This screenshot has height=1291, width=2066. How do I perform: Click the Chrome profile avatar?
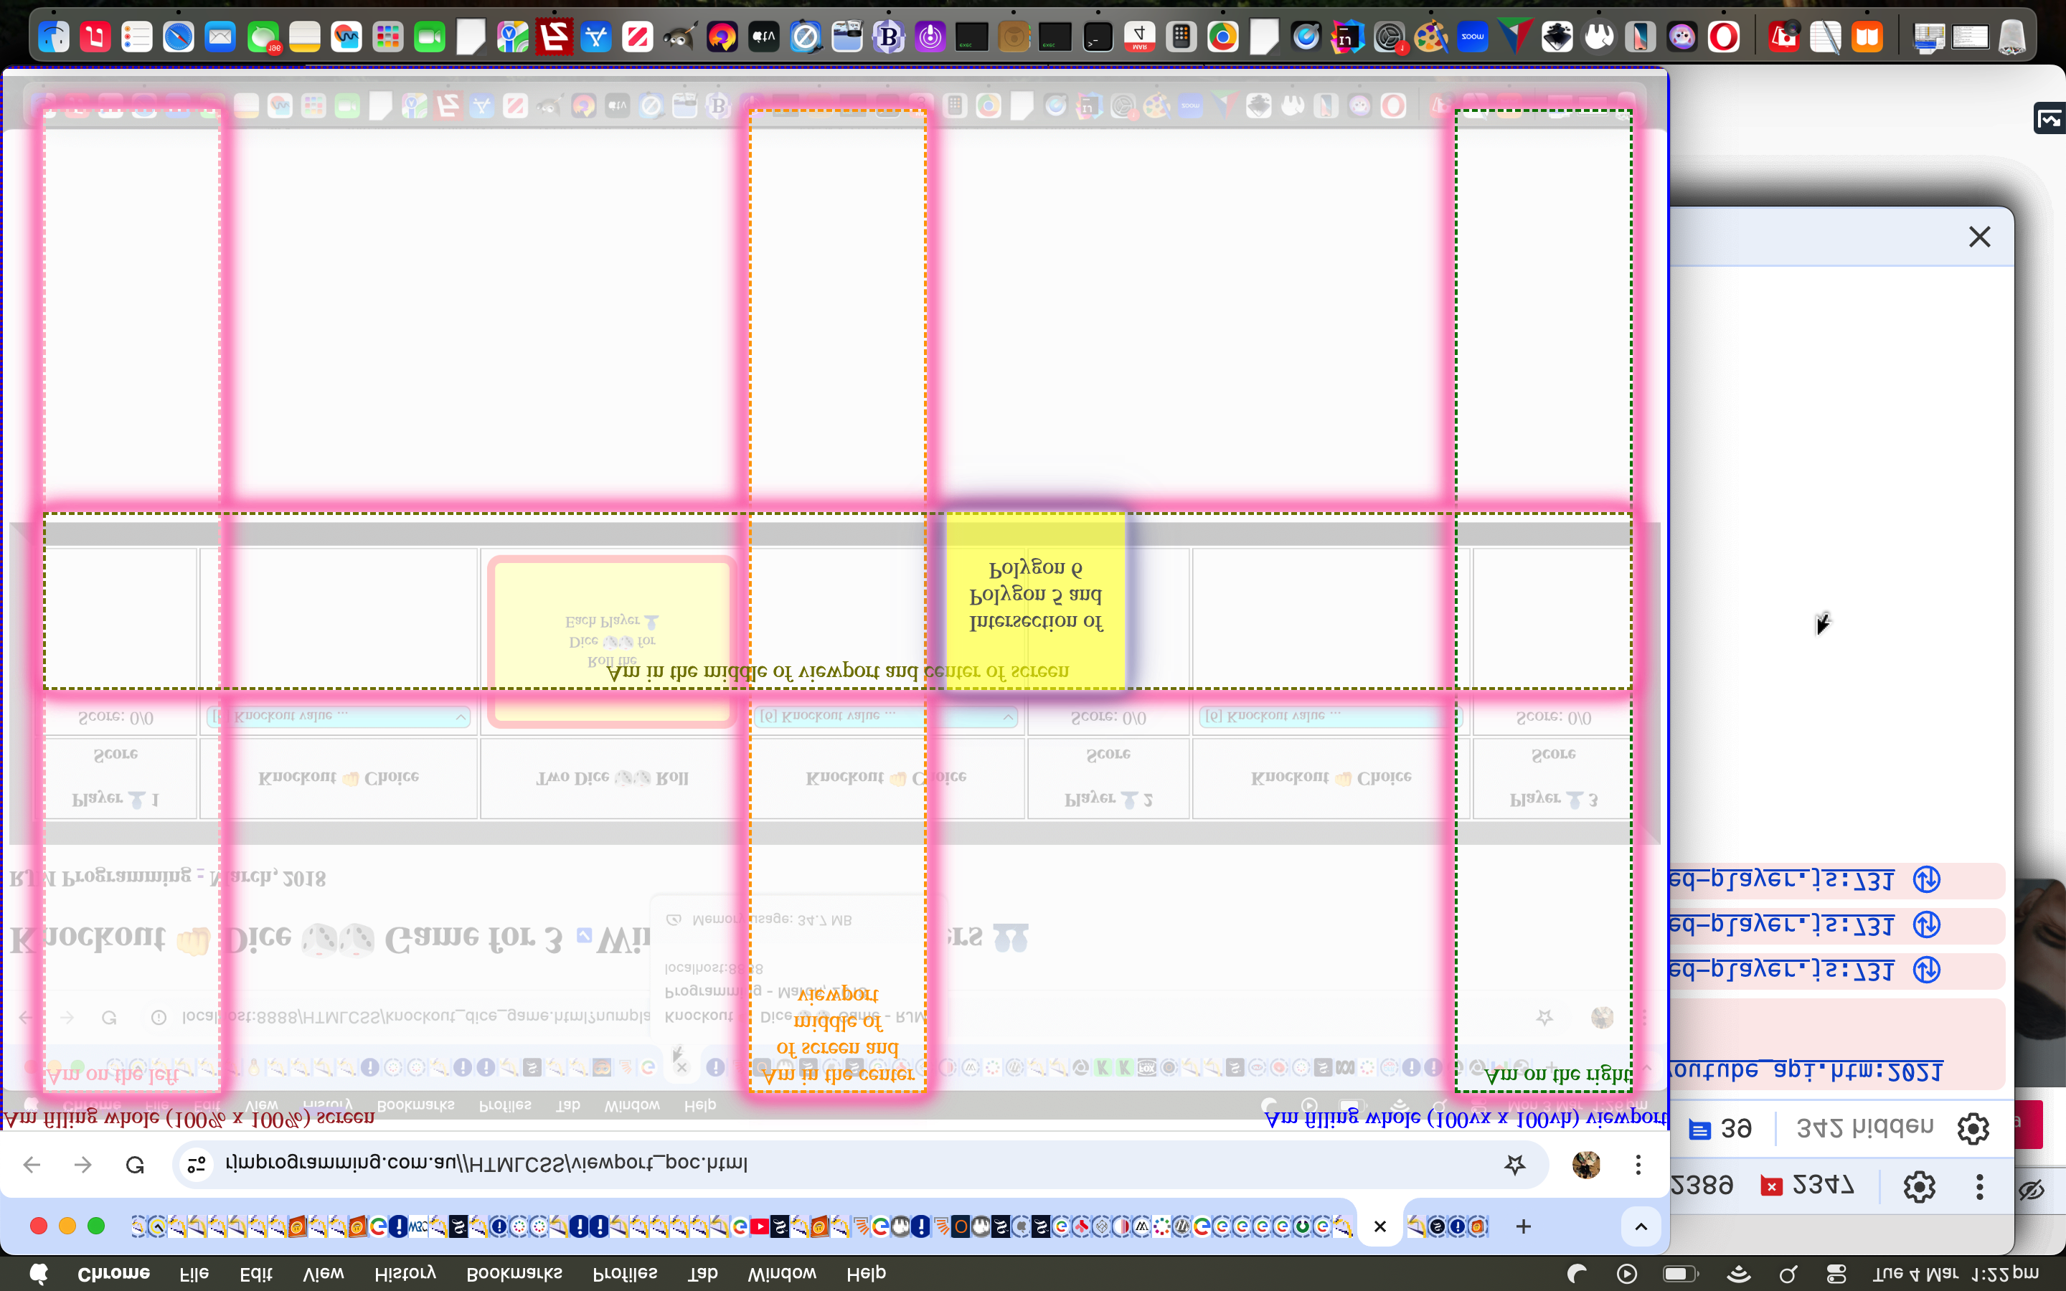(x=1585, y=1165)
